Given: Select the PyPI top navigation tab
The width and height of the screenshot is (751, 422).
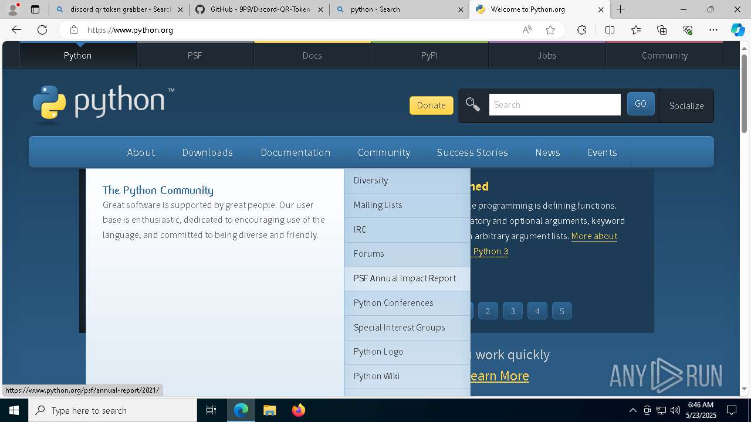Looking at the screenshot, I should [429, 55].
